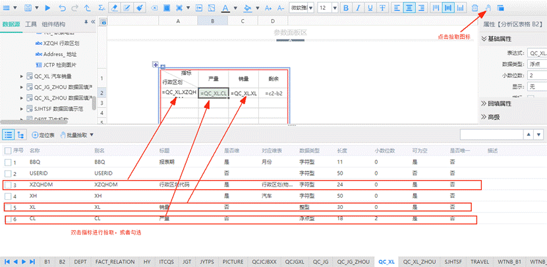
Task: Expand the 回填属性 section
Action: point(496,104)
